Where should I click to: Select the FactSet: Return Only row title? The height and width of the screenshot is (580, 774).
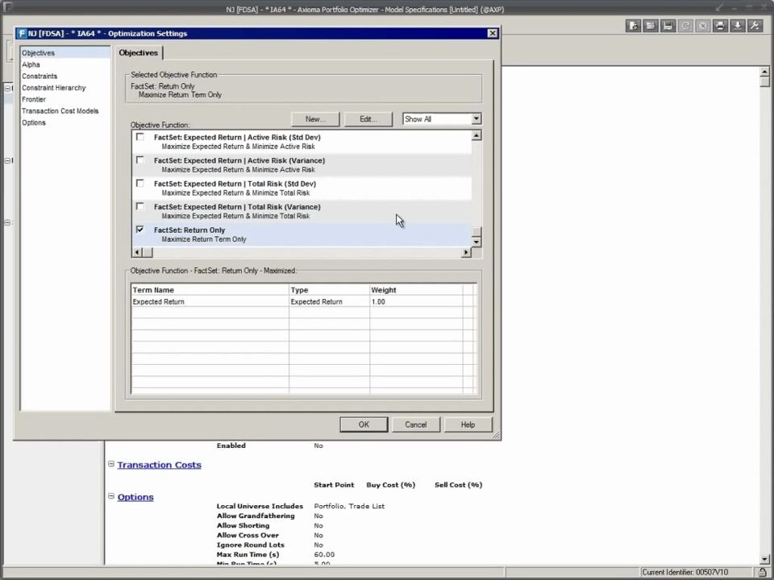click(x=189, y=230)
